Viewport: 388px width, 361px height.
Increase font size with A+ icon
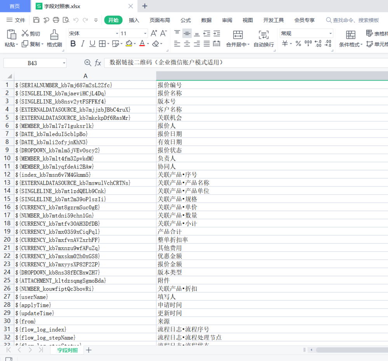pos(154,33)
